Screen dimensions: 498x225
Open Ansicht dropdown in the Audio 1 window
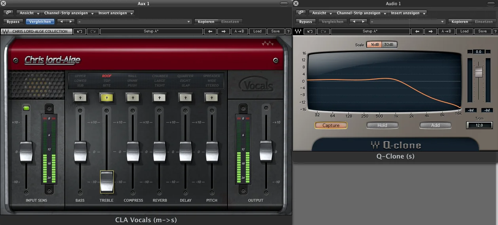pos(321,13)
